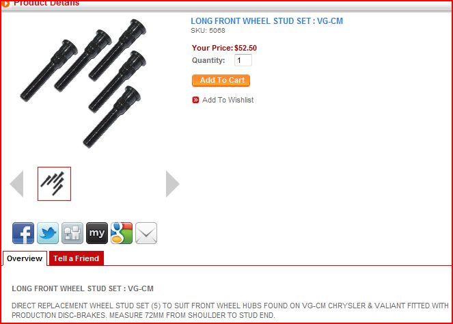The image size is (453, 324).
Task: Tweet product via Twitter bird icon
Action: point(48,233)
